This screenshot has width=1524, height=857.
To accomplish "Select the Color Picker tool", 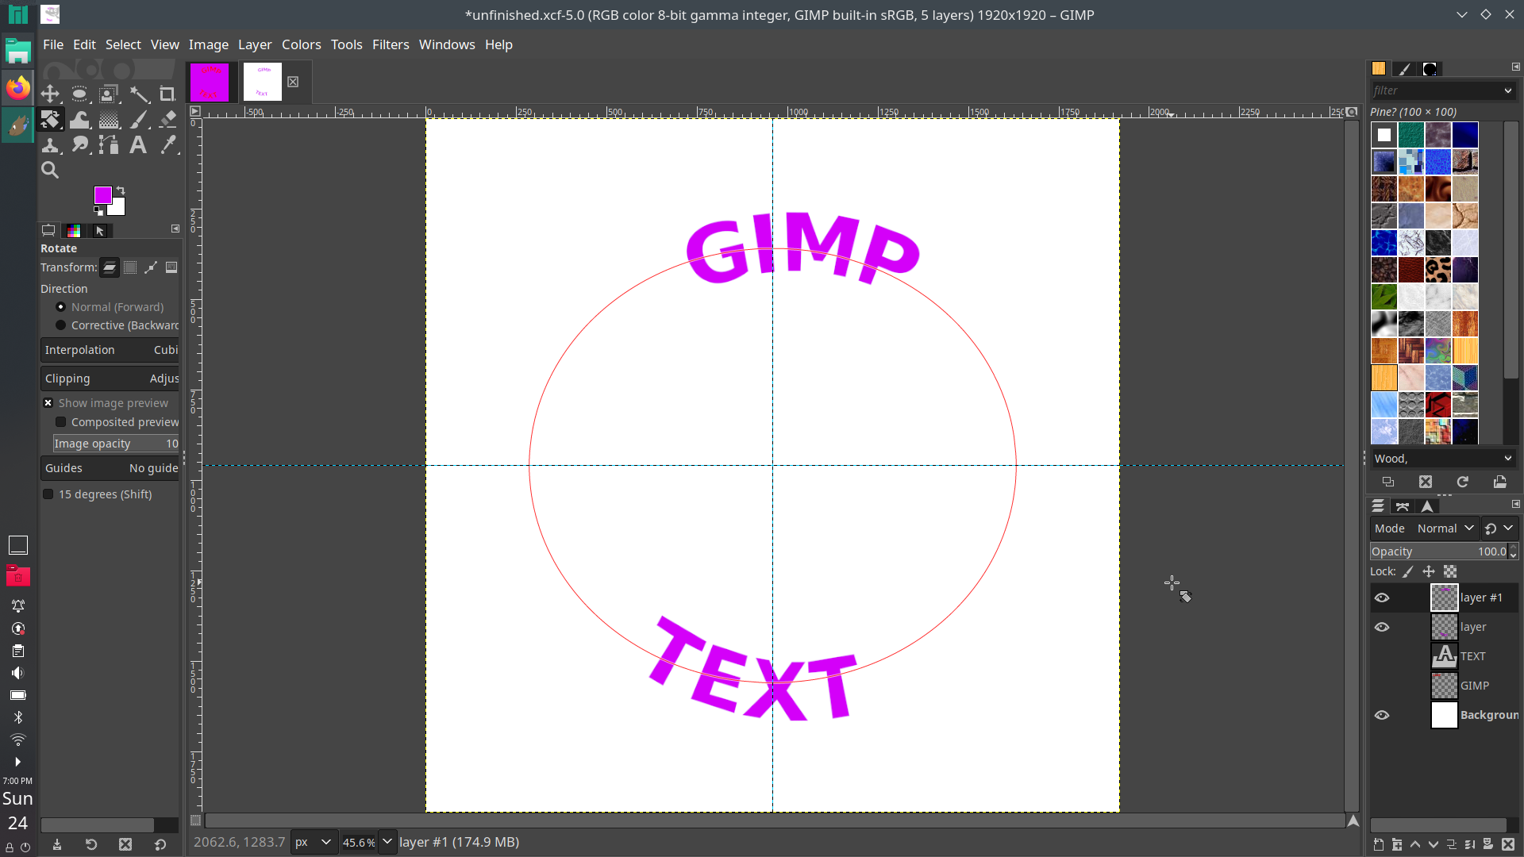I will 167,144.
